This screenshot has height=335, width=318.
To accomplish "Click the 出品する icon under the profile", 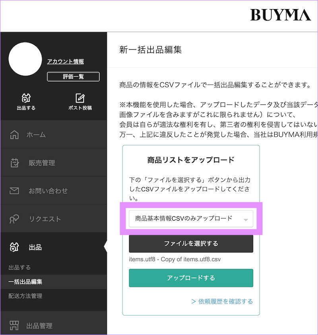I will (x=26, y=98).
